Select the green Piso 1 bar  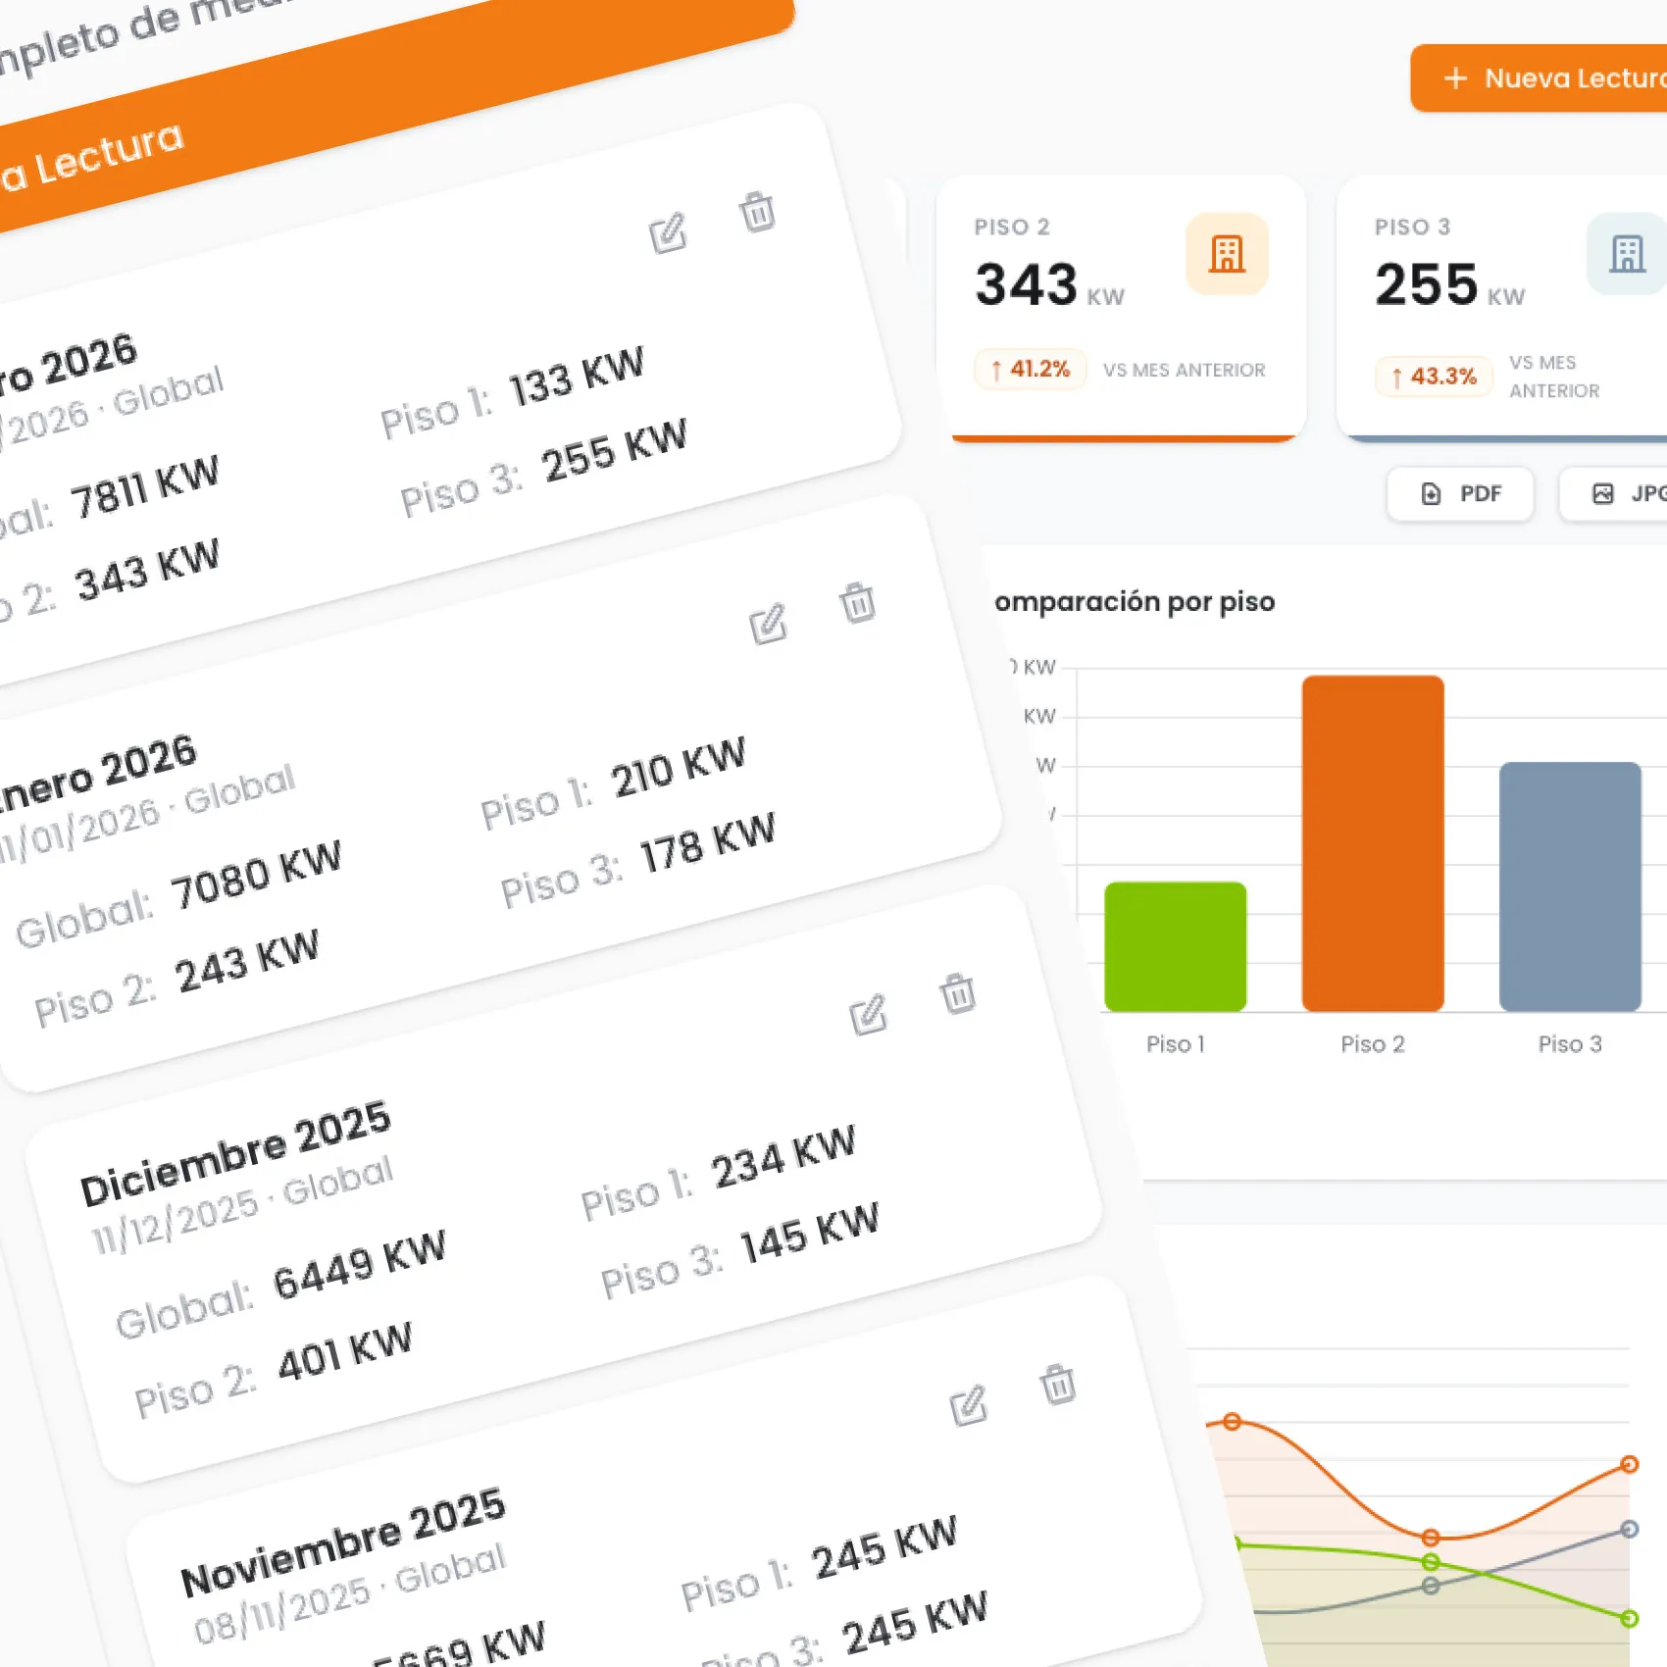click(x=1175, y=946)
